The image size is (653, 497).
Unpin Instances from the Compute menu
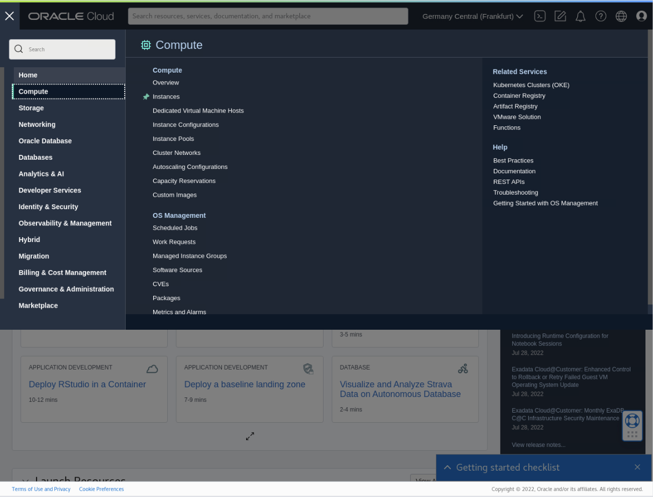pos(146,97)
